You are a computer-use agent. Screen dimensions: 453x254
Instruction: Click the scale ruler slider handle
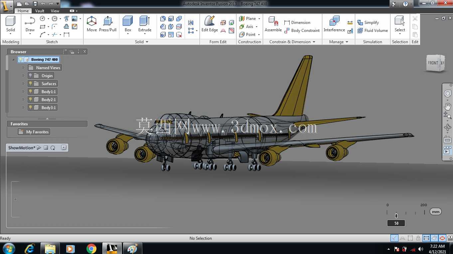click(396, 216)
